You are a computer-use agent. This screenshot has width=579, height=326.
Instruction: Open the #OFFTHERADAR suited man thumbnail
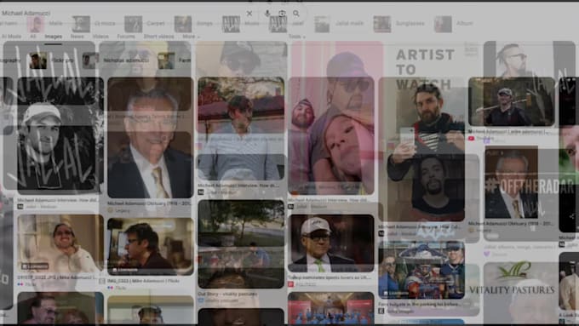click(512, 182)
